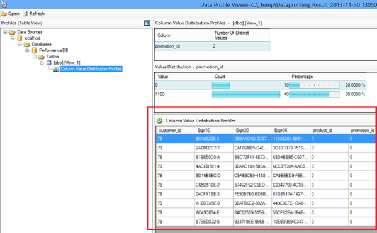Select the cell 4ACEB781-4

(x=213, y=166)
